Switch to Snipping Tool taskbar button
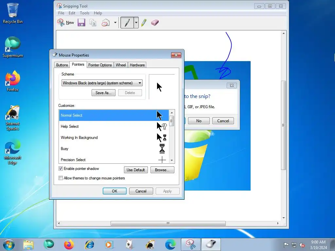335x251 pixels. click(191, 244)
